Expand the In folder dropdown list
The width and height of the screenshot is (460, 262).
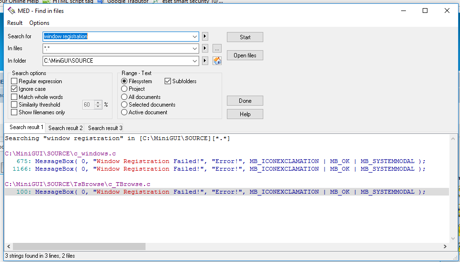coord(195,61)
